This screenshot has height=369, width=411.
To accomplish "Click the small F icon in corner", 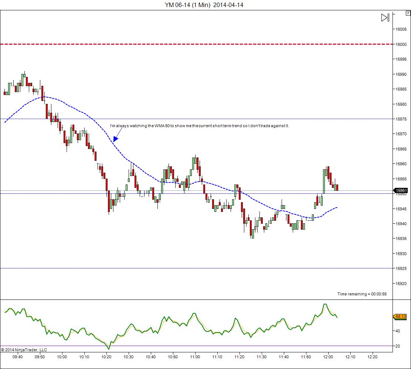I will (408, 13).
